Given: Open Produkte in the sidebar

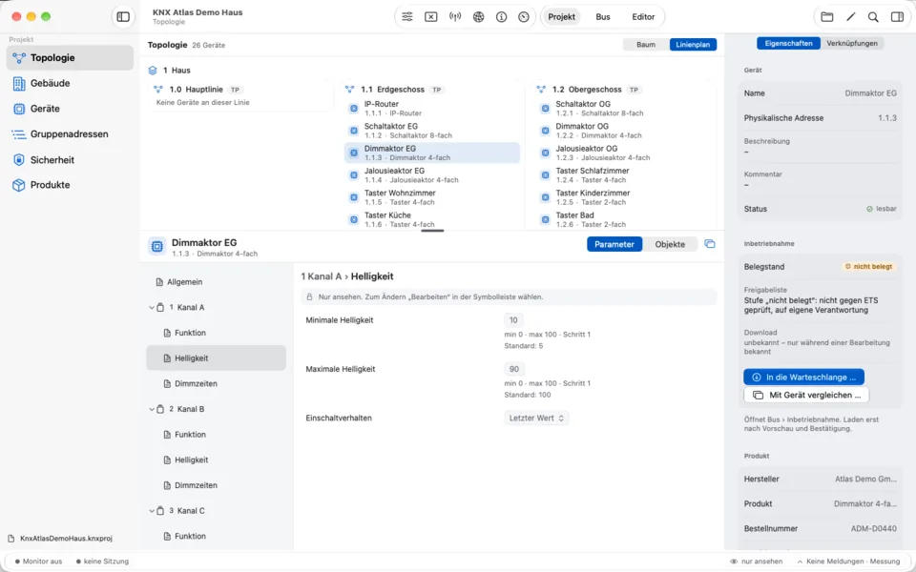Looking at the screenshot, I should (70, 185).
